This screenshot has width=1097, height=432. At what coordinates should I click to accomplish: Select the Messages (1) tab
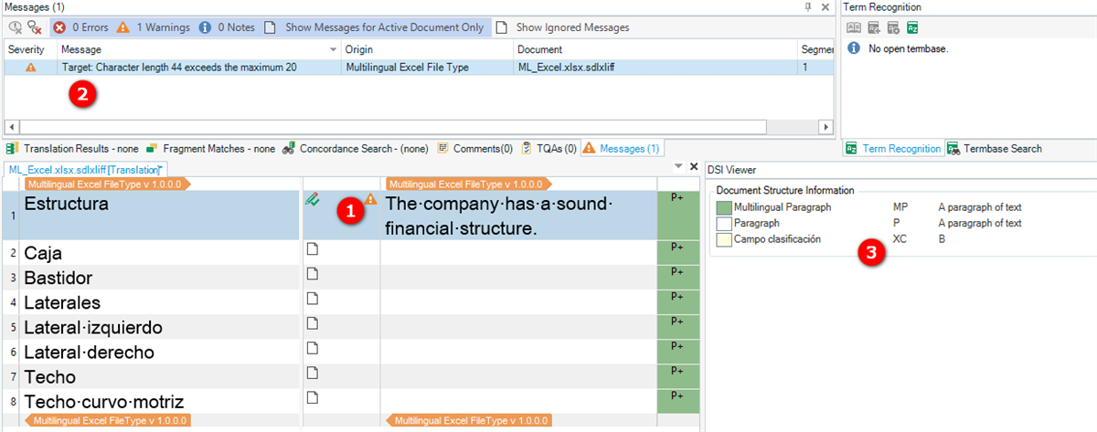pyautogui.click(x=621, y=148)
